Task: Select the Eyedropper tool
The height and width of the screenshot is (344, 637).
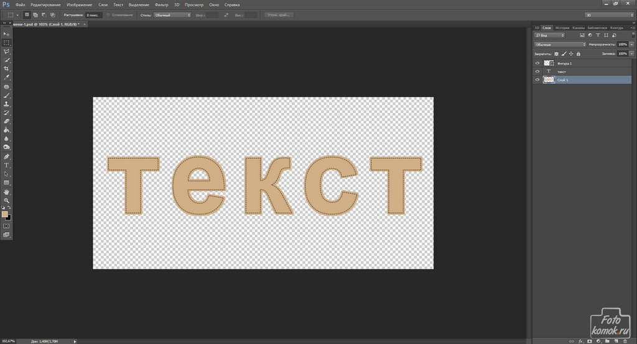Action: coord(6,77)
